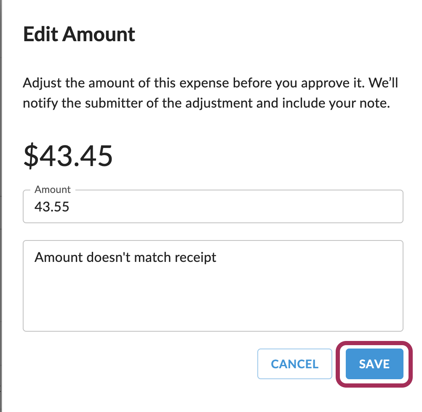Screen dimensions: 422x412
Task: Click the adjustment instructions paragraph
Action: 211,92
